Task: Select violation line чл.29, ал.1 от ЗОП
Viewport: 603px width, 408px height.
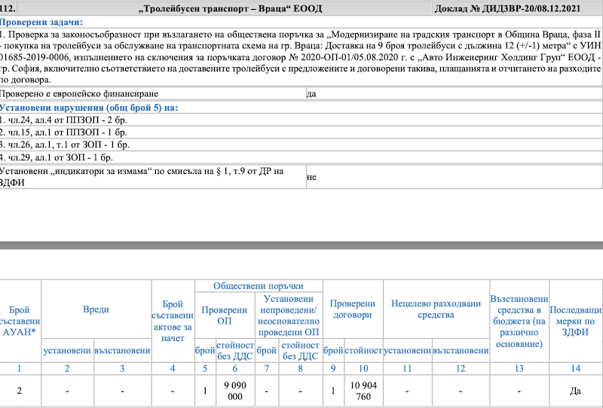Action: (56, 157)
